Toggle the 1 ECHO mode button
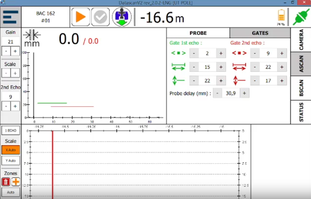Screen dimensions: 311x199 pos(11,131)
